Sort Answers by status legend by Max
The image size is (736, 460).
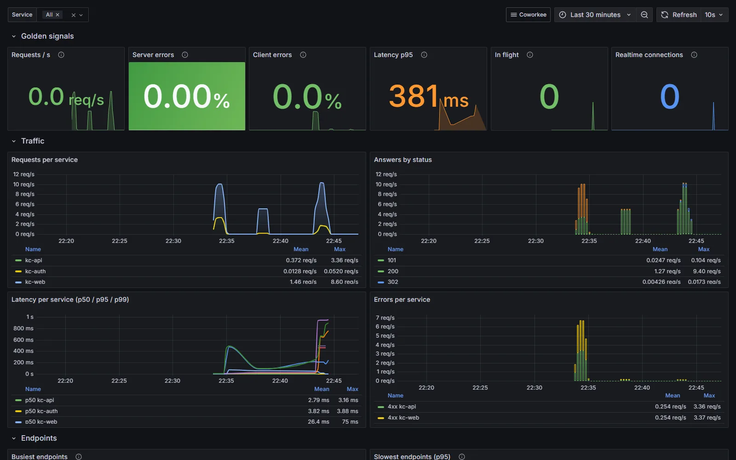(704, 249)
